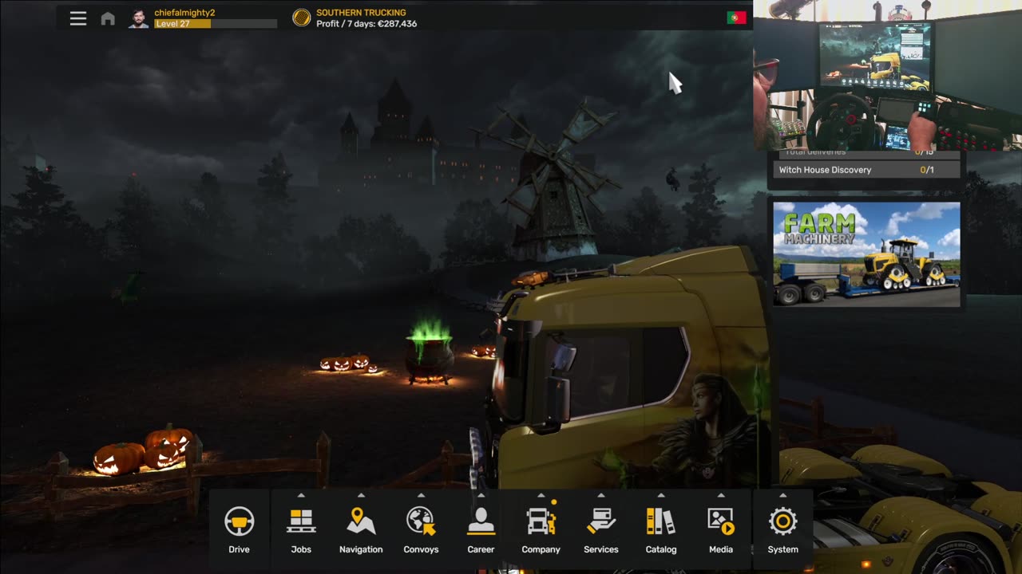Image resolution: width=1022 pixels, height=574 pixels.
Task: Expand the arrow above Services
Action: click(x=601, y=496)
